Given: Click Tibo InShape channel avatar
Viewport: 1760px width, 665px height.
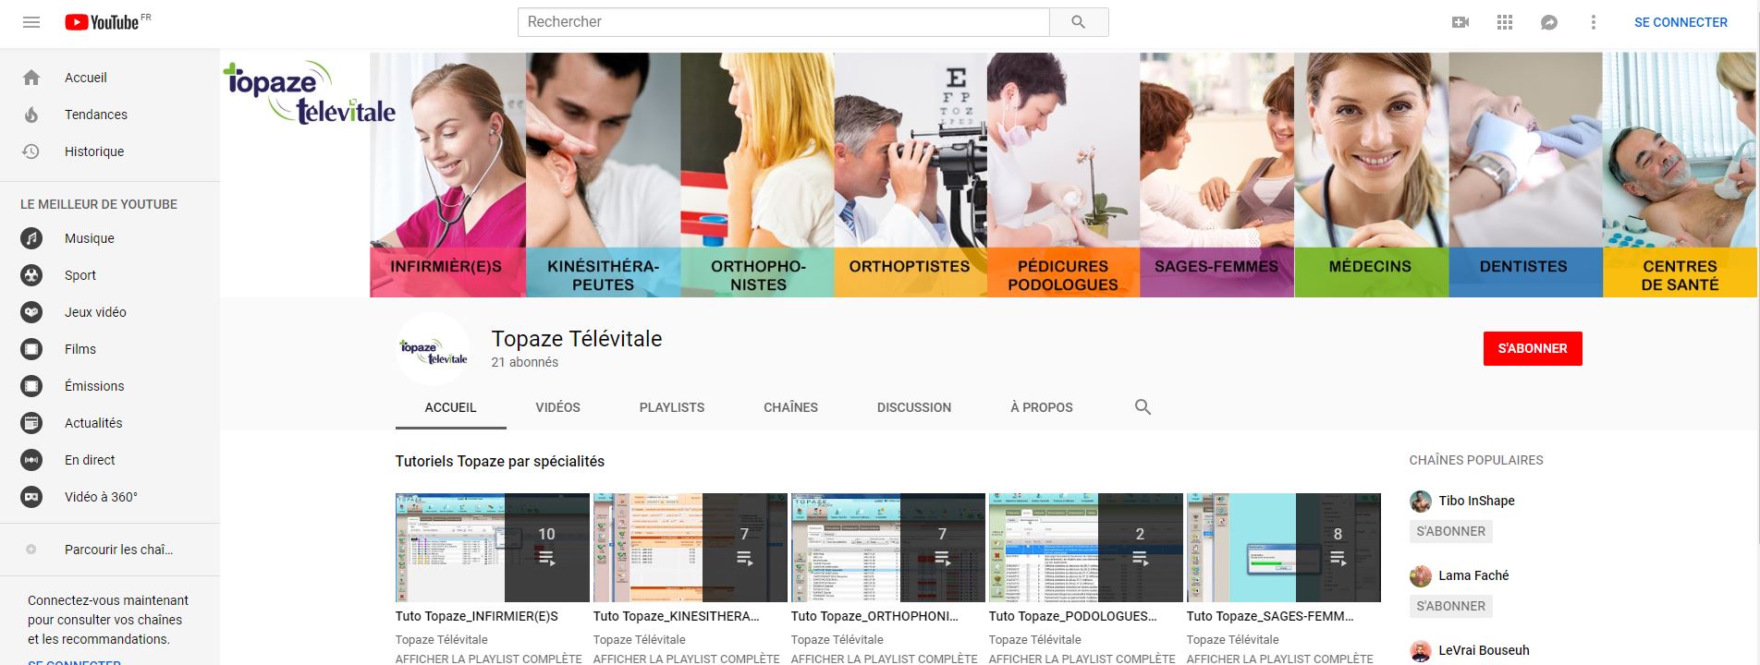Looking at the screenshot, I should pyautogui.click(x=1421, y=502).
